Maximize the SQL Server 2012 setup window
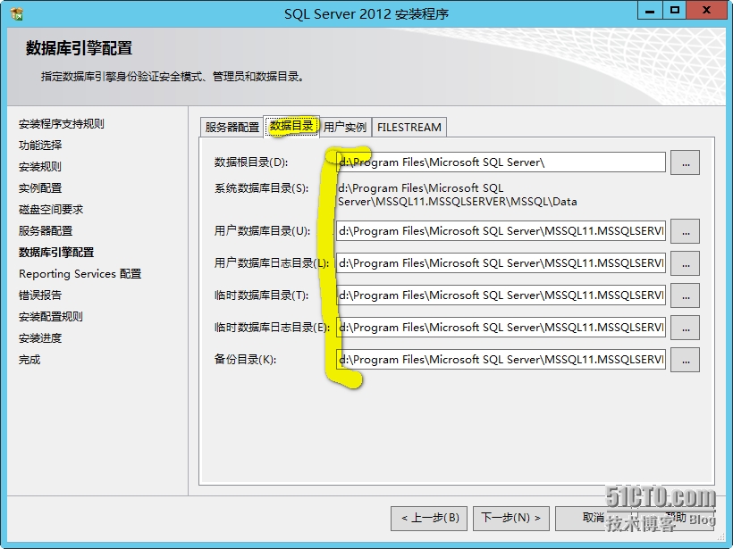 coord(675,11)
